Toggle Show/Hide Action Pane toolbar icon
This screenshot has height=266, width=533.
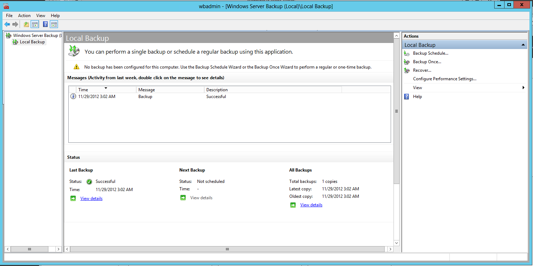54,25
